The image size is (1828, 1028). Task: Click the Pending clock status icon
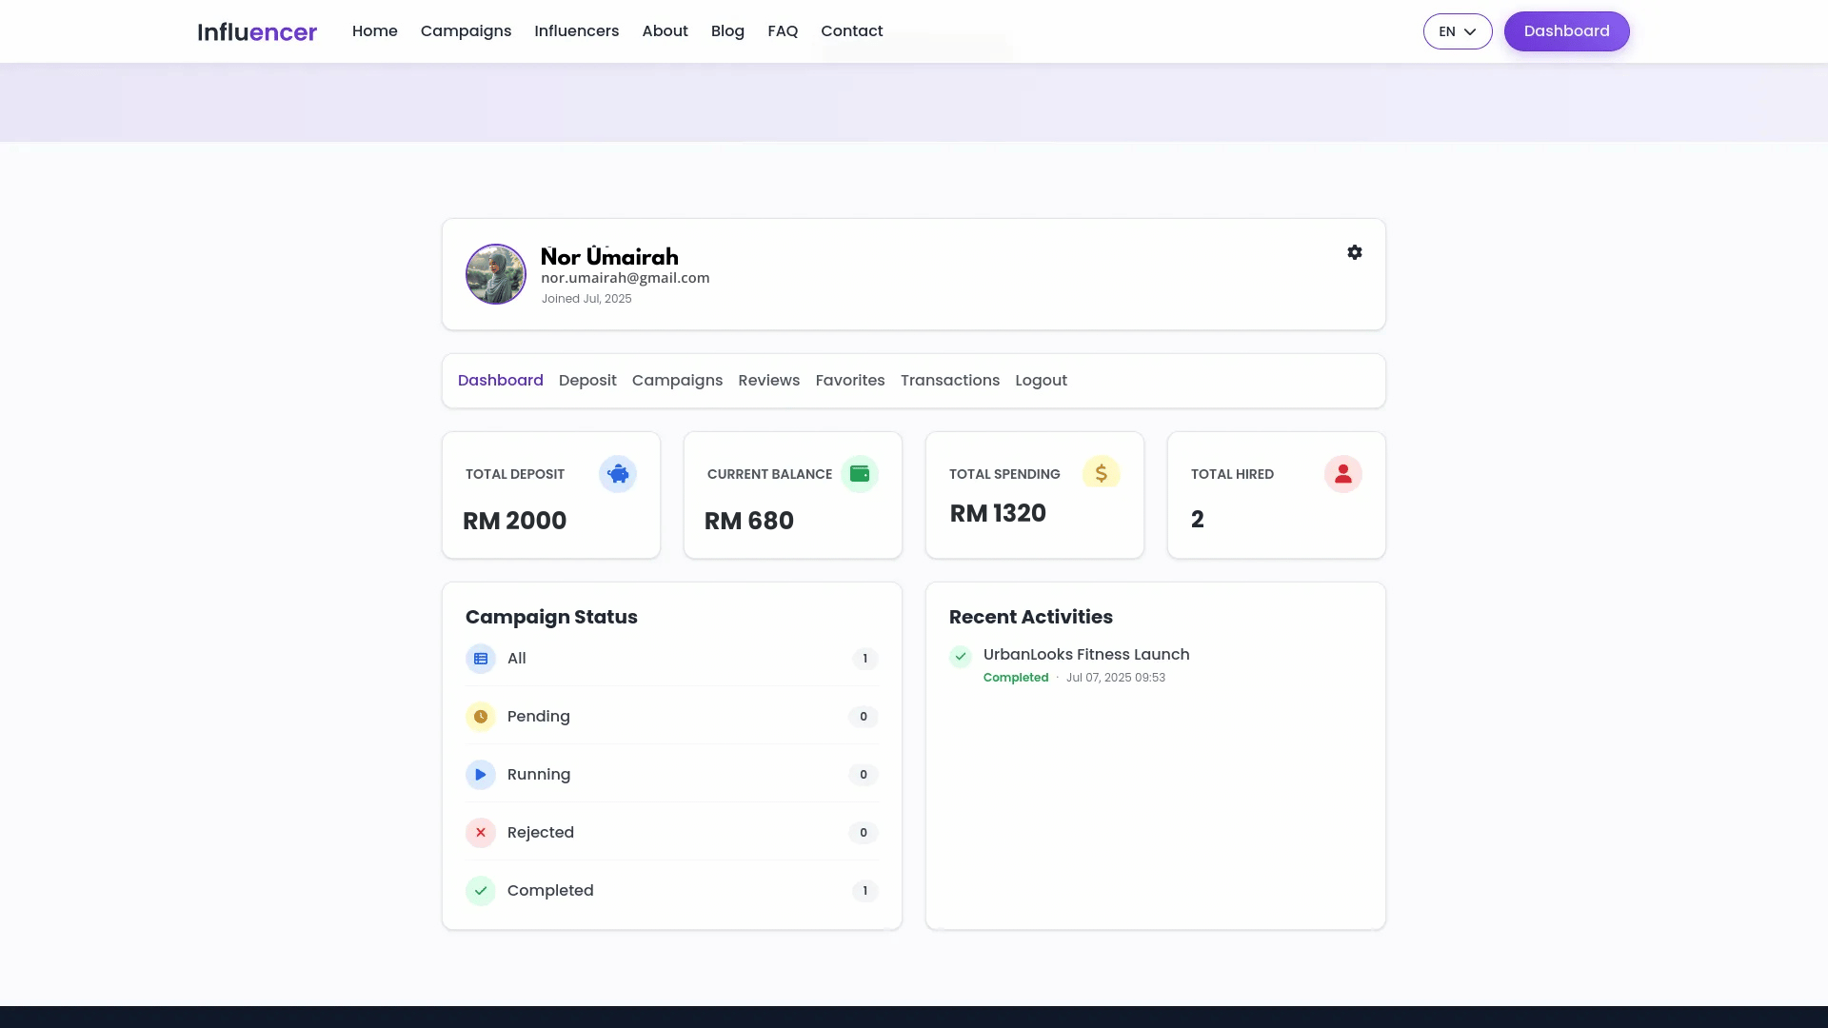(481, 717)
